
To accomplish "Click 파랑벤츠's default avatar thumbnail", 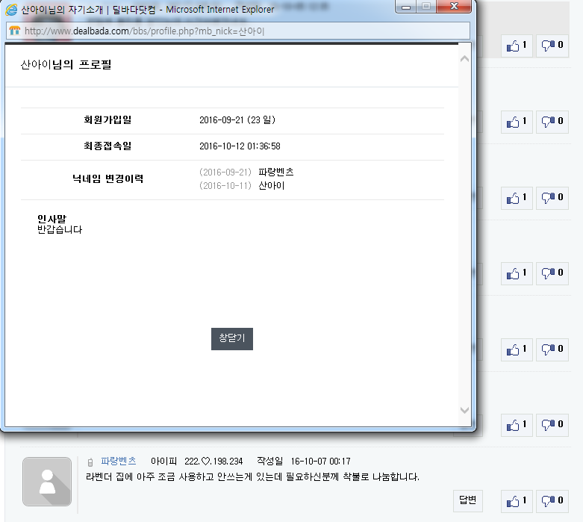I will click(x=47, y=482).
